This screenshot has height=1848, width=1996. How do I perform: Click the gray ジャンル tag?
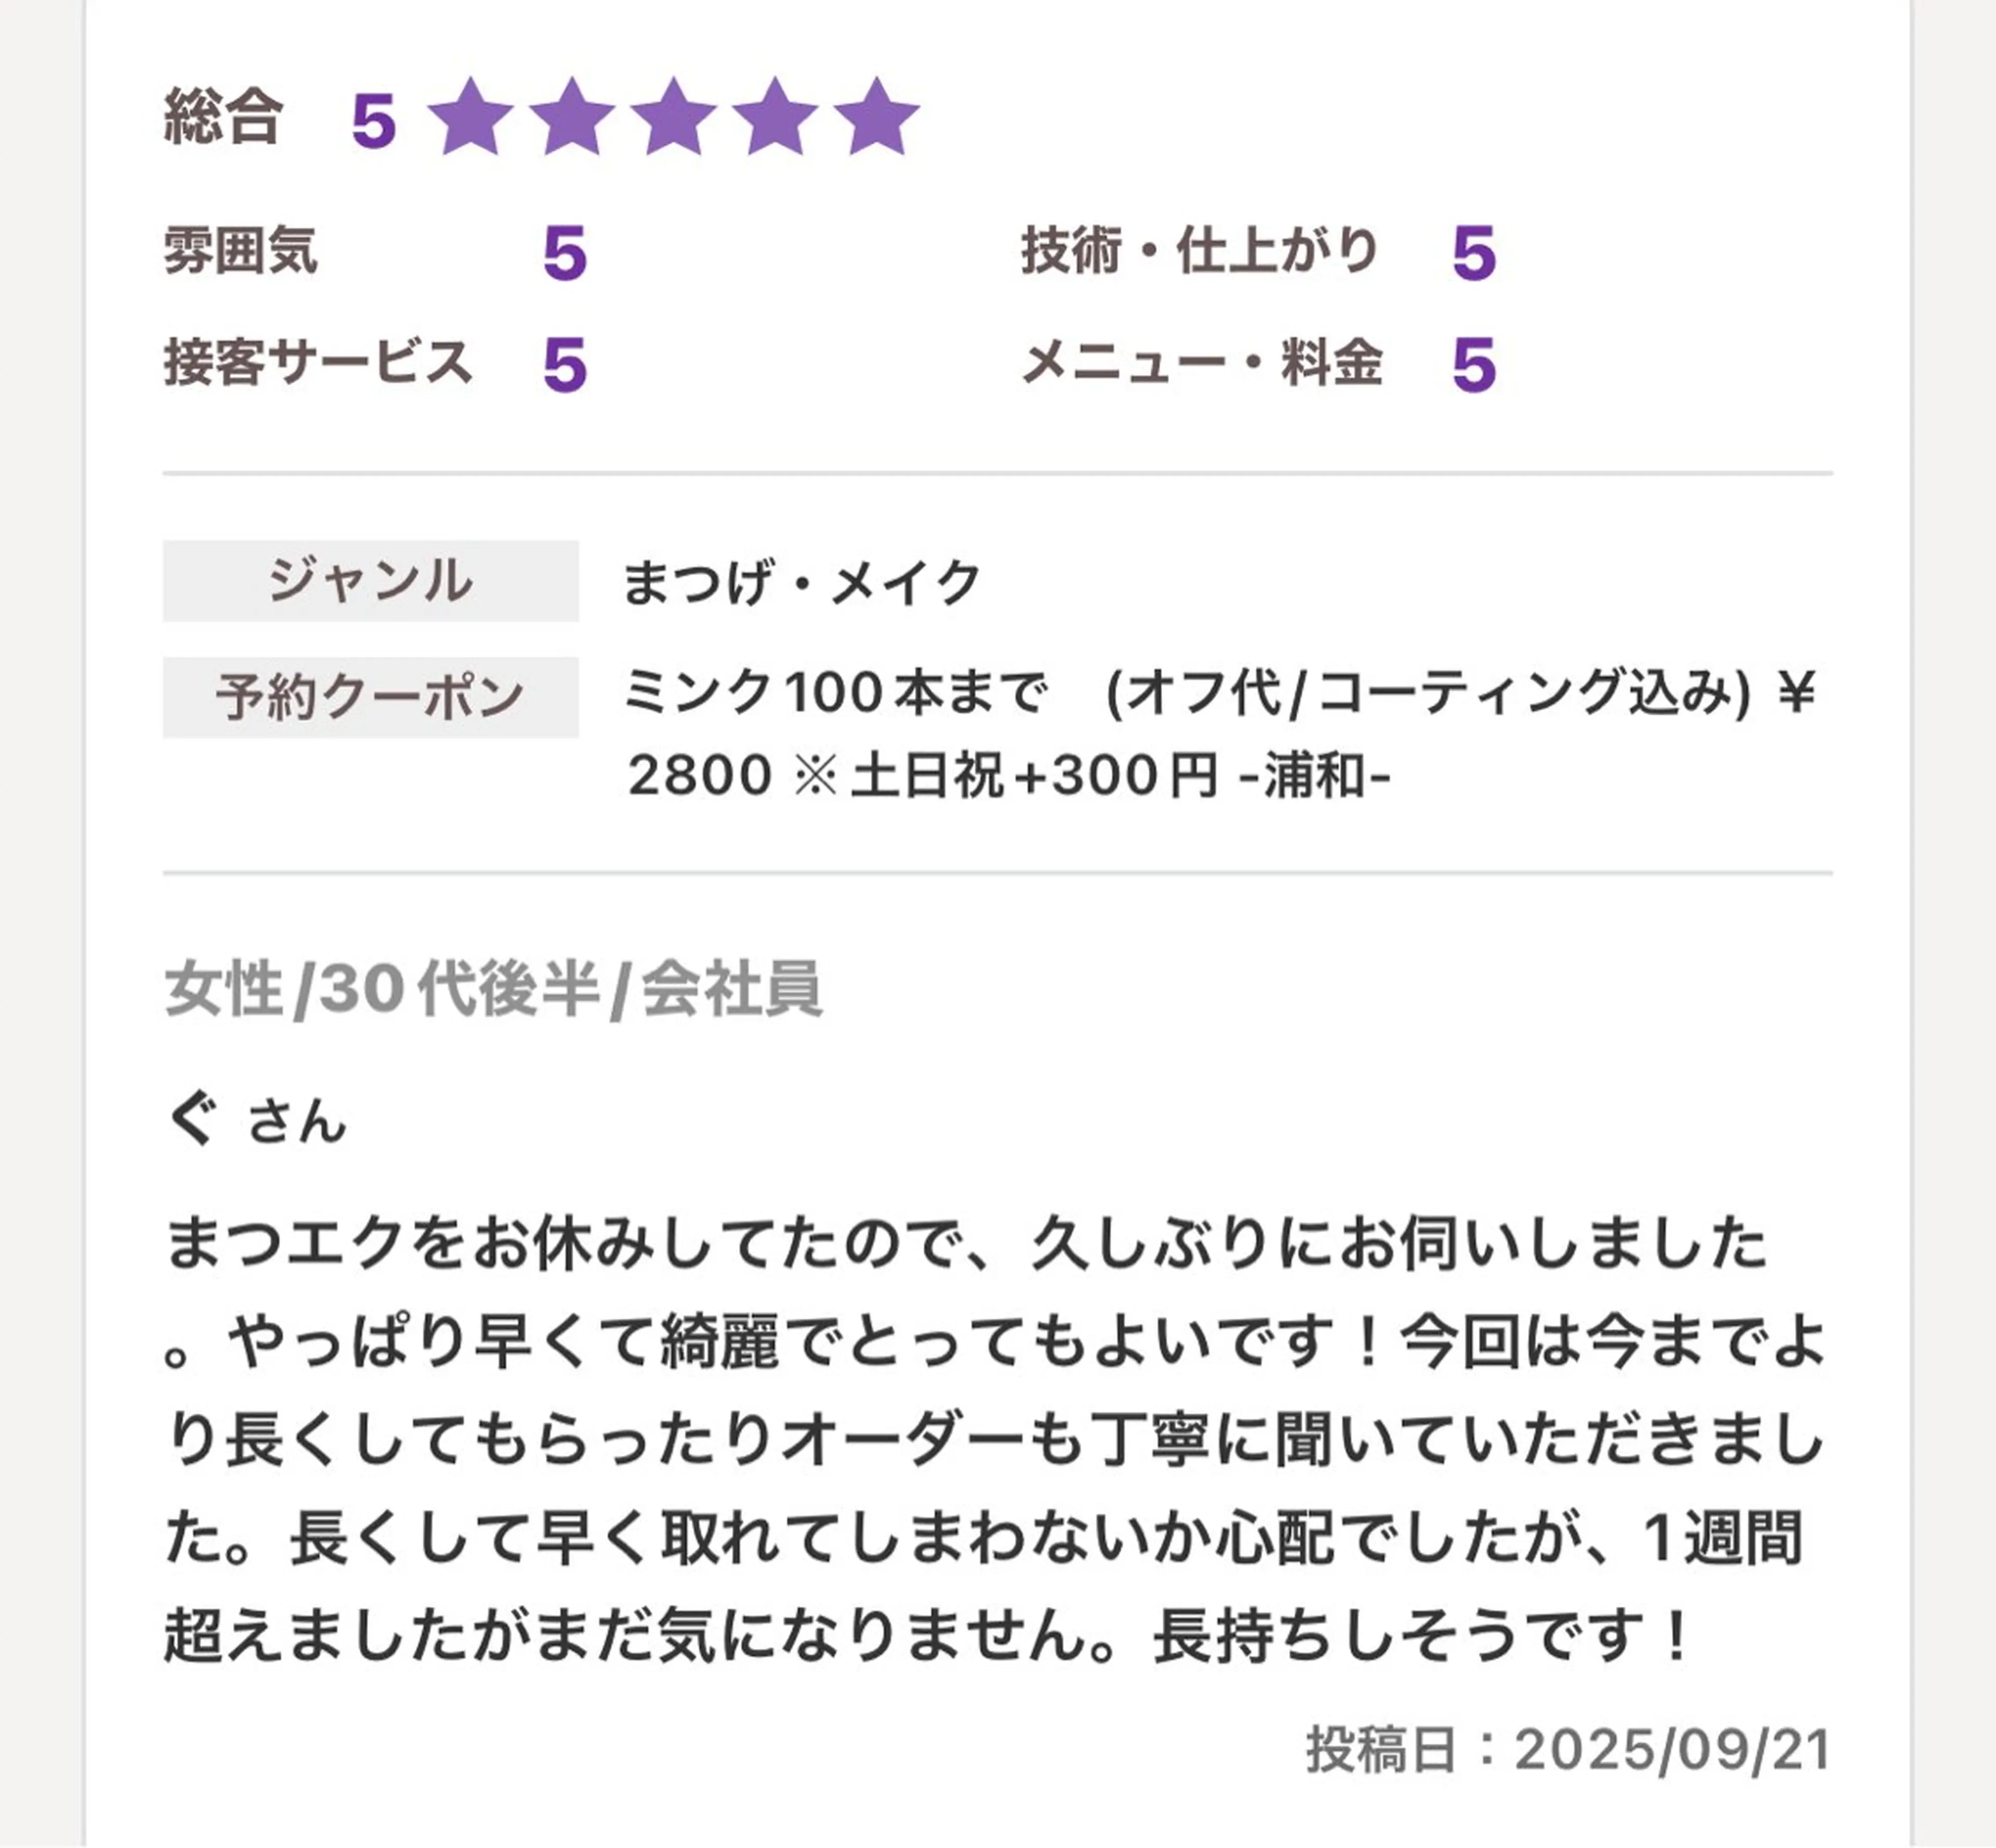click(370, 581)
